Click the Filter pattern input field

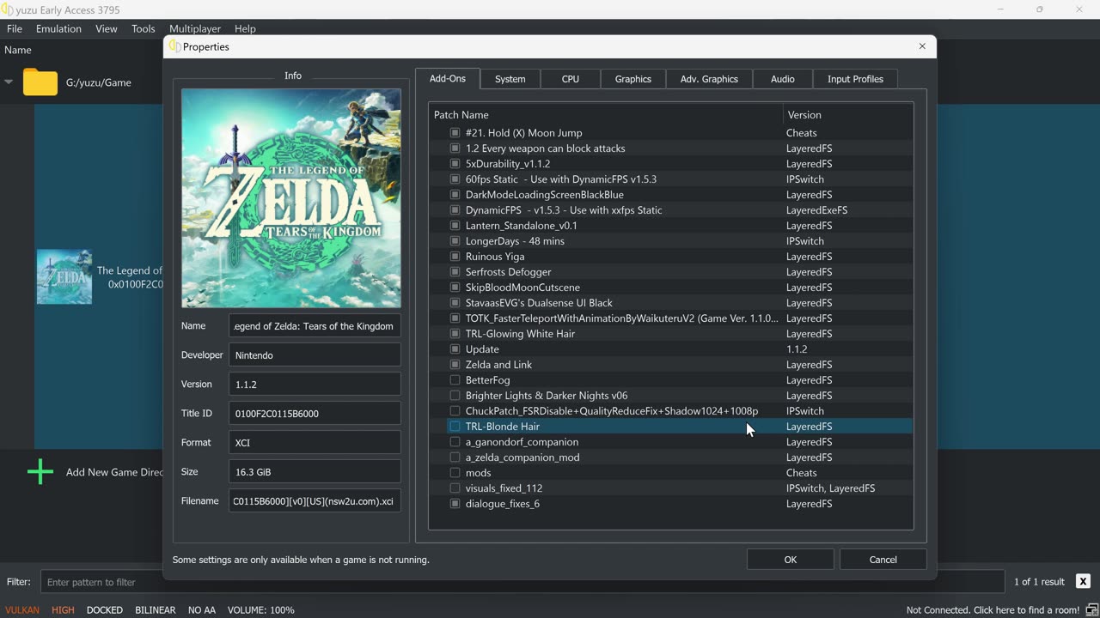[522, 582]
